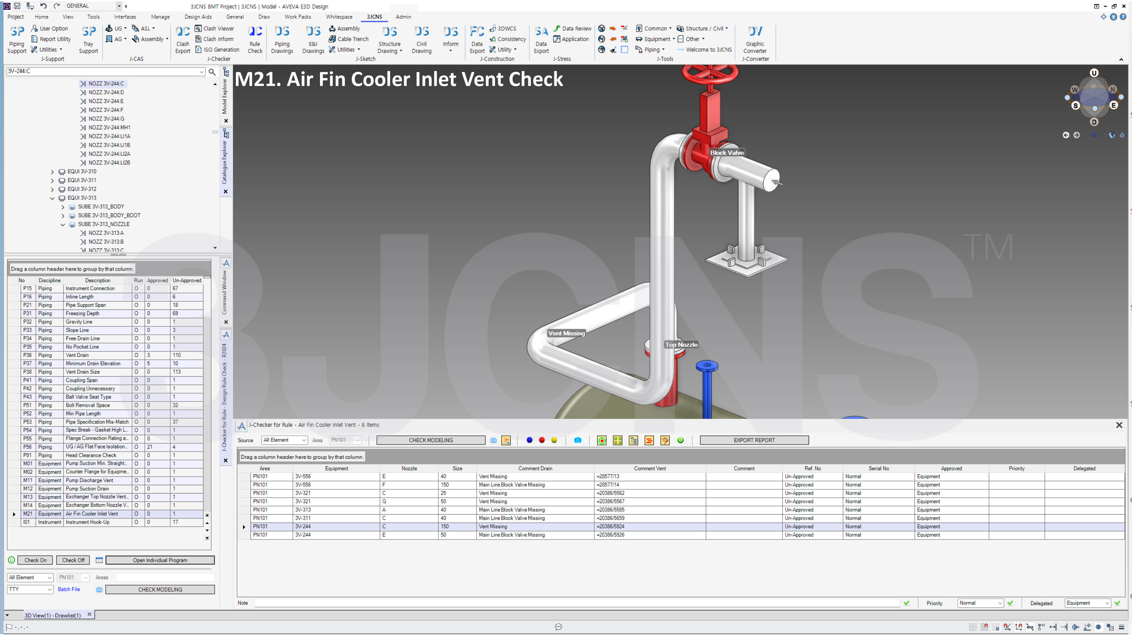Open E&I Drawings tool
The width and height of the screenshot is (1132, 636).
click(313, 40)
